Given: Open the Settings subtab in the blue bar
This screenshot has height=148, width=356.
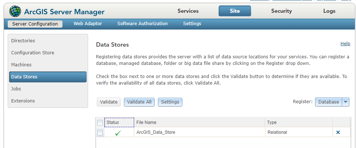Looking at the screenshot, I should pos(192,24).
